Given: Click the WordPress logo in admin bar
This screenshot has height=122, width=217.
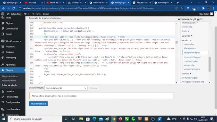Looking at the screenshot, I should [3, 14].
